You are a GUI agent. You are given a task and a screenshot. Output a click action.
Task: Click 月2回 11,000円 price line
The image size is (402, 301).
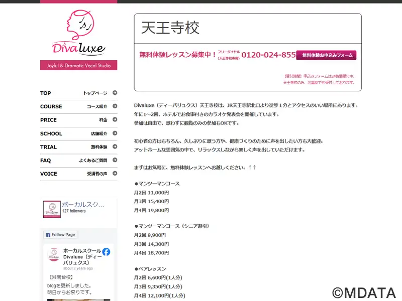click(x=152, y=193)
